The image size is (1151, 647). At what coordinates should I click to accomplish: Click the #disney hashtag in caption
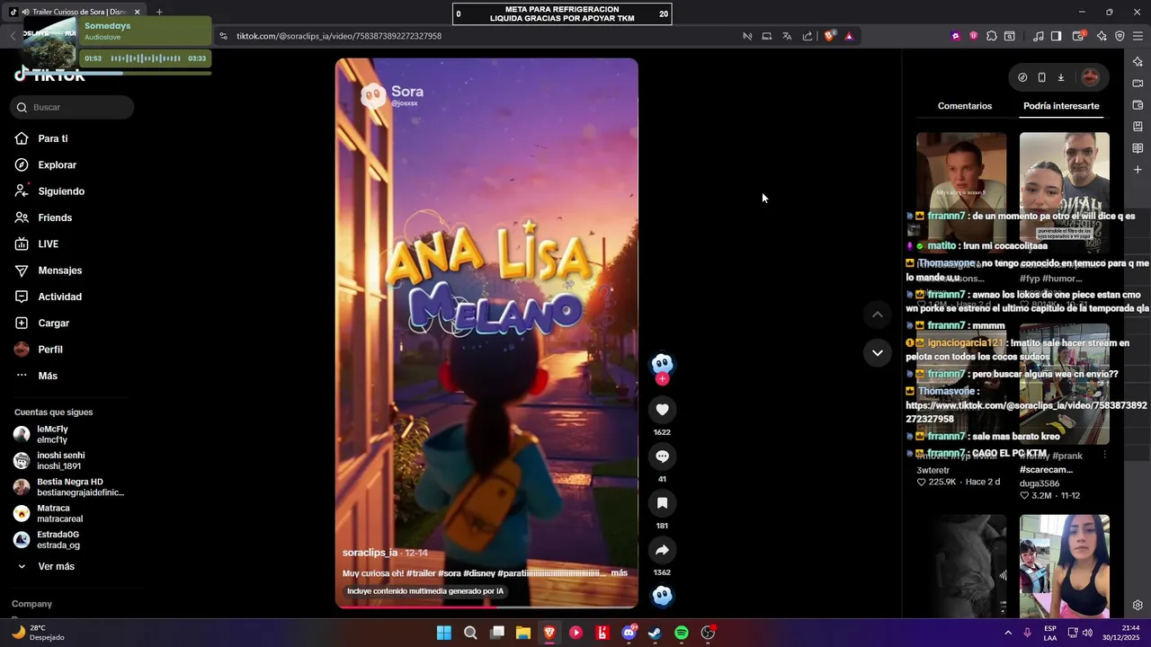point(478,572)
